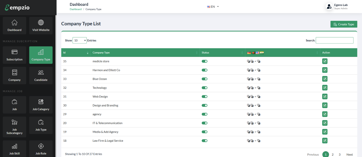Edit the agency row
The image size is (362, 157).
pos(325,114)
